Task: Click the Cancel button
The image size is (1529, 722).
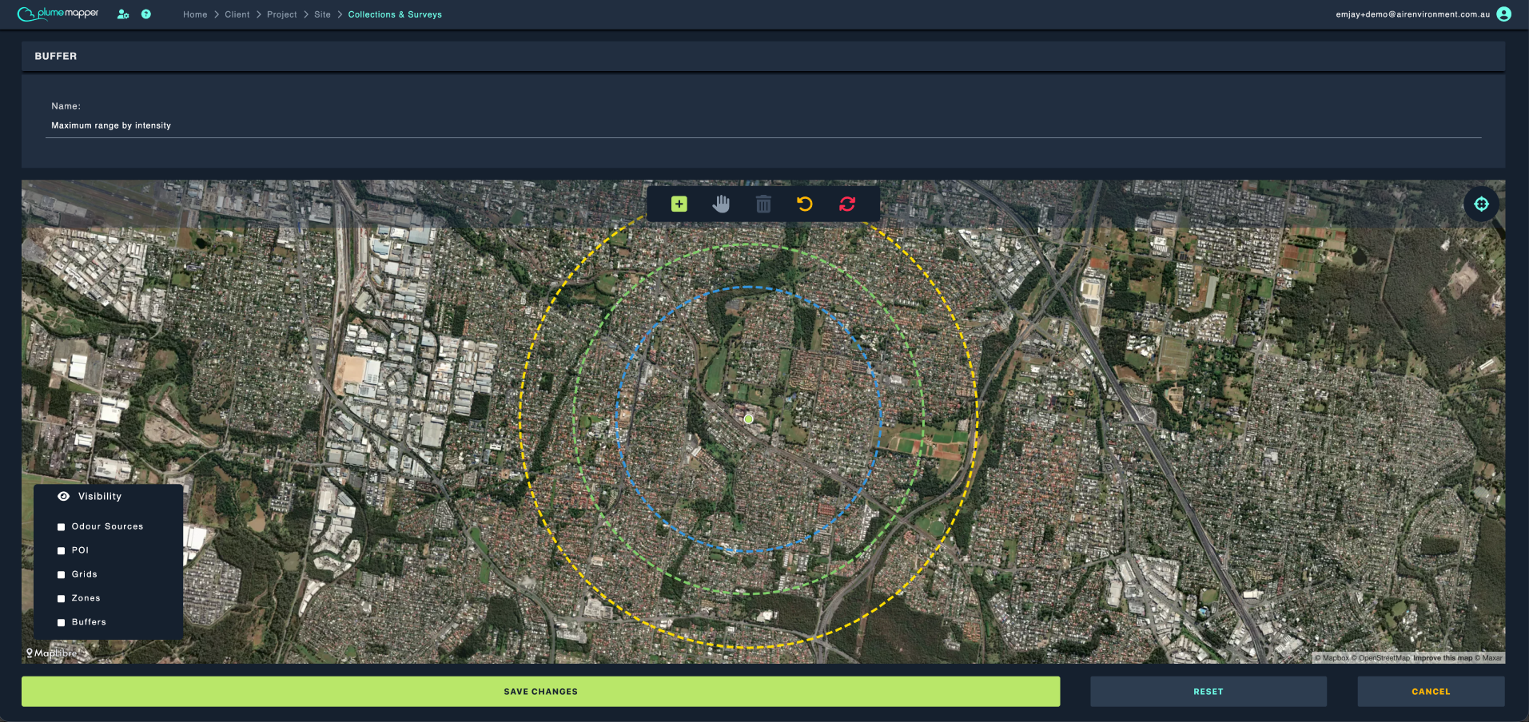Action: click(x=1431, y=692)
